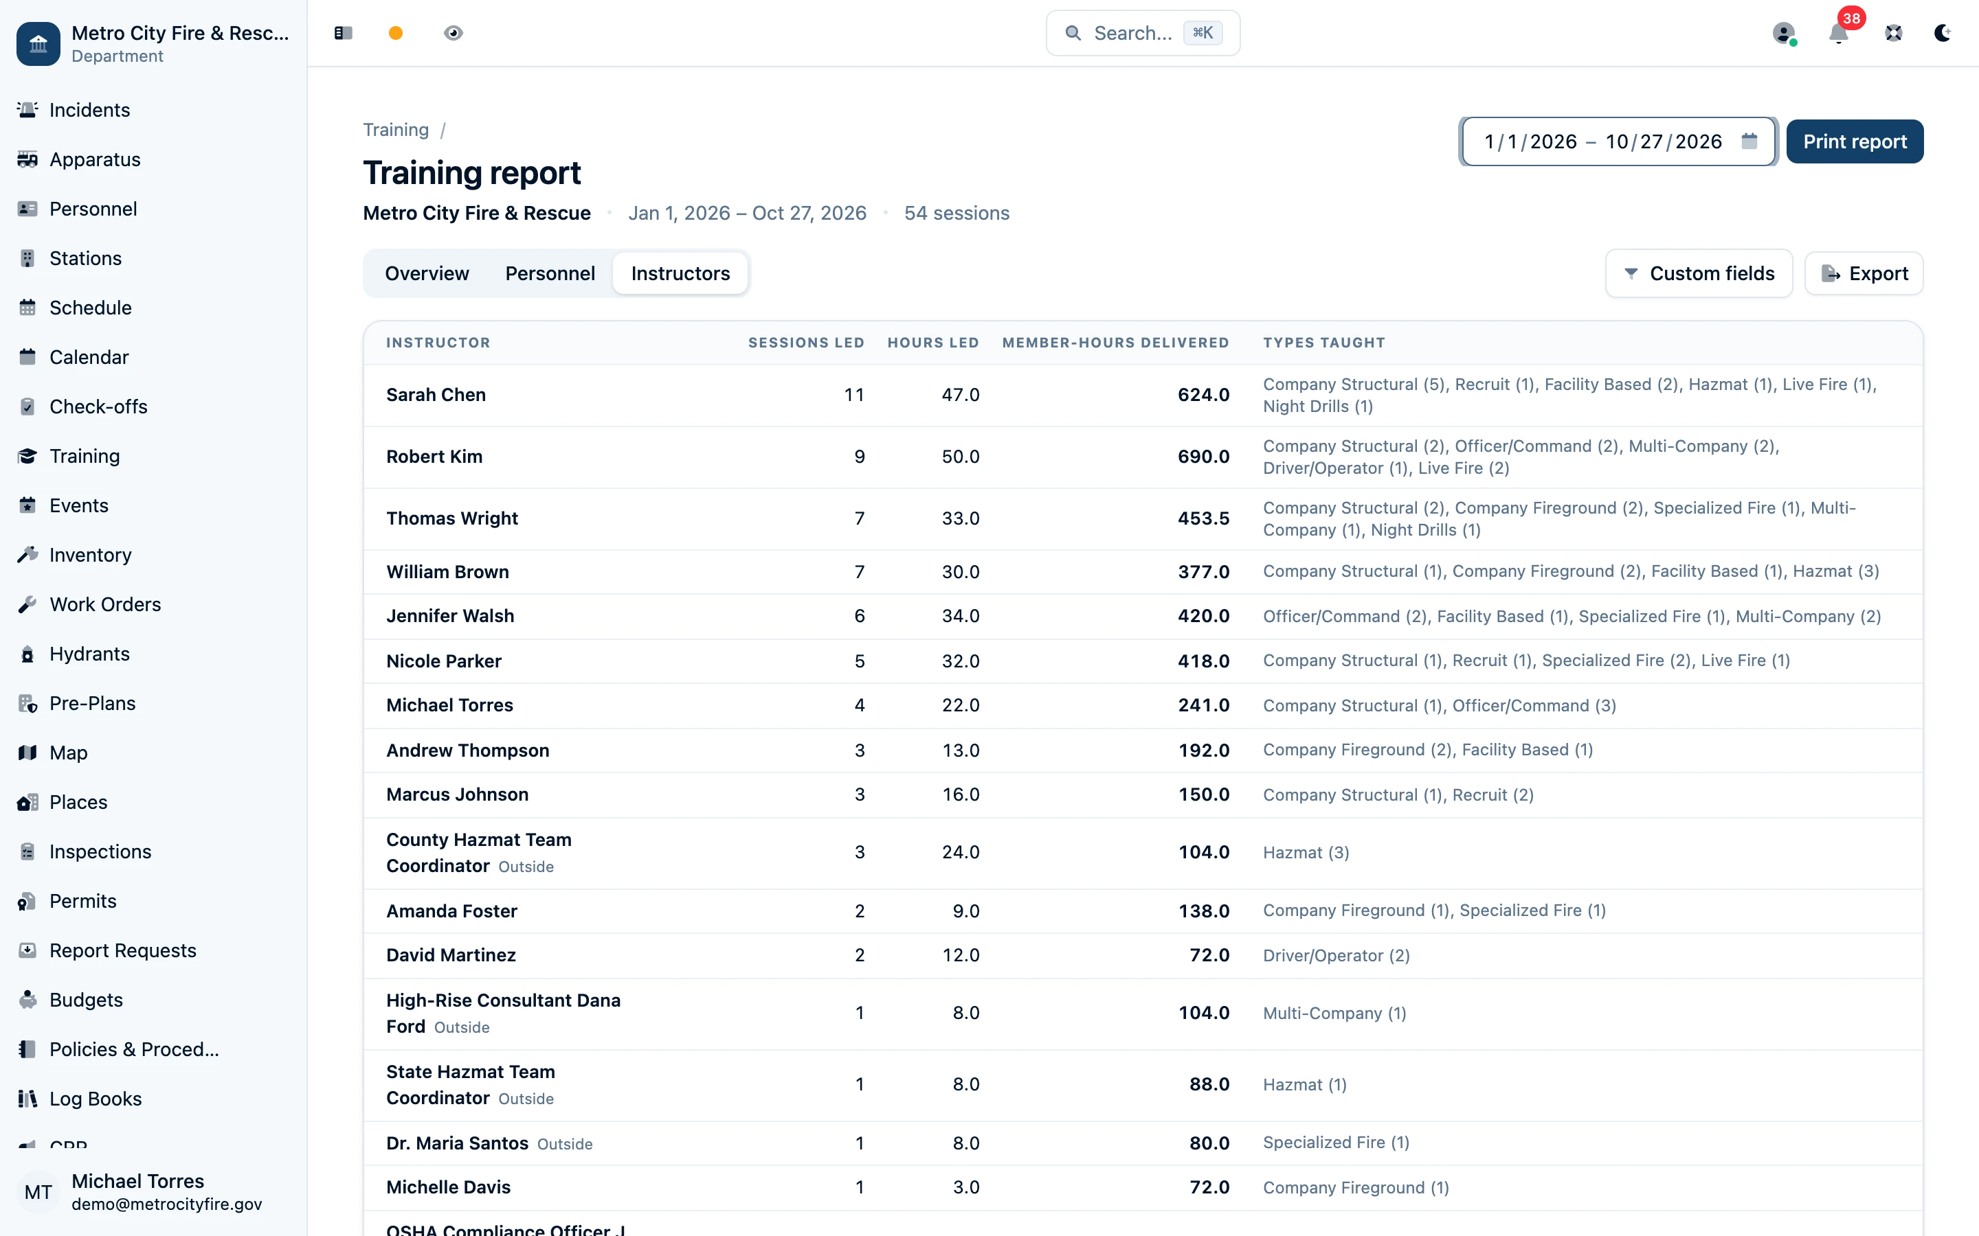This screenshot has height=1236, width=1979.
Task: Click Metro City Fire department header
Action: [153, 43]
